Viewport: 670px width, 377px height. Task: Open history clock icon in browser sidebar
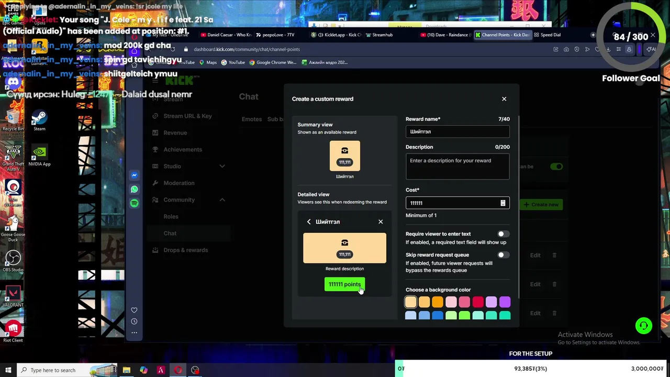click(x=135, y=321)
